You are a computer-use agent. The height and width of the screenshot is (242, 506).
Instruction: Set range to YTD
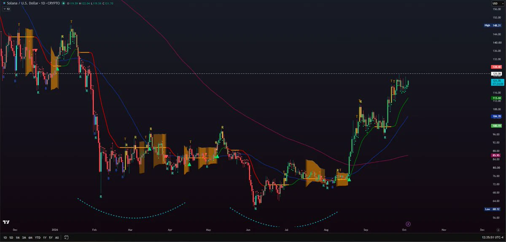click(x=38, y=237)
